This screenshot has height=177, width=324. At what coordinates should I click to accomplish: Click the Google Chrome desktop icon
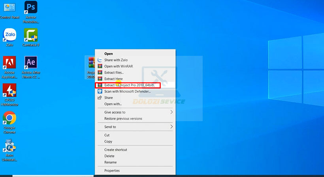click(x=9, y=119)
